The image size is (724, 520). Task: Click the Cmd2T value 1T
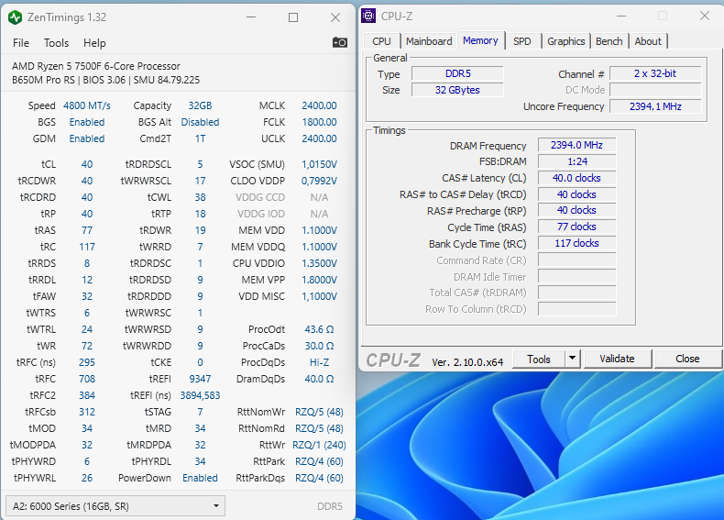pos(200,138)
